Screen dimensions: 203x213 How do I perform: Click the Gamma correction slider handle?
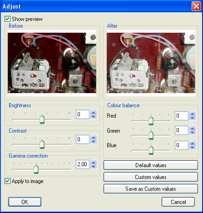(36, 169)
